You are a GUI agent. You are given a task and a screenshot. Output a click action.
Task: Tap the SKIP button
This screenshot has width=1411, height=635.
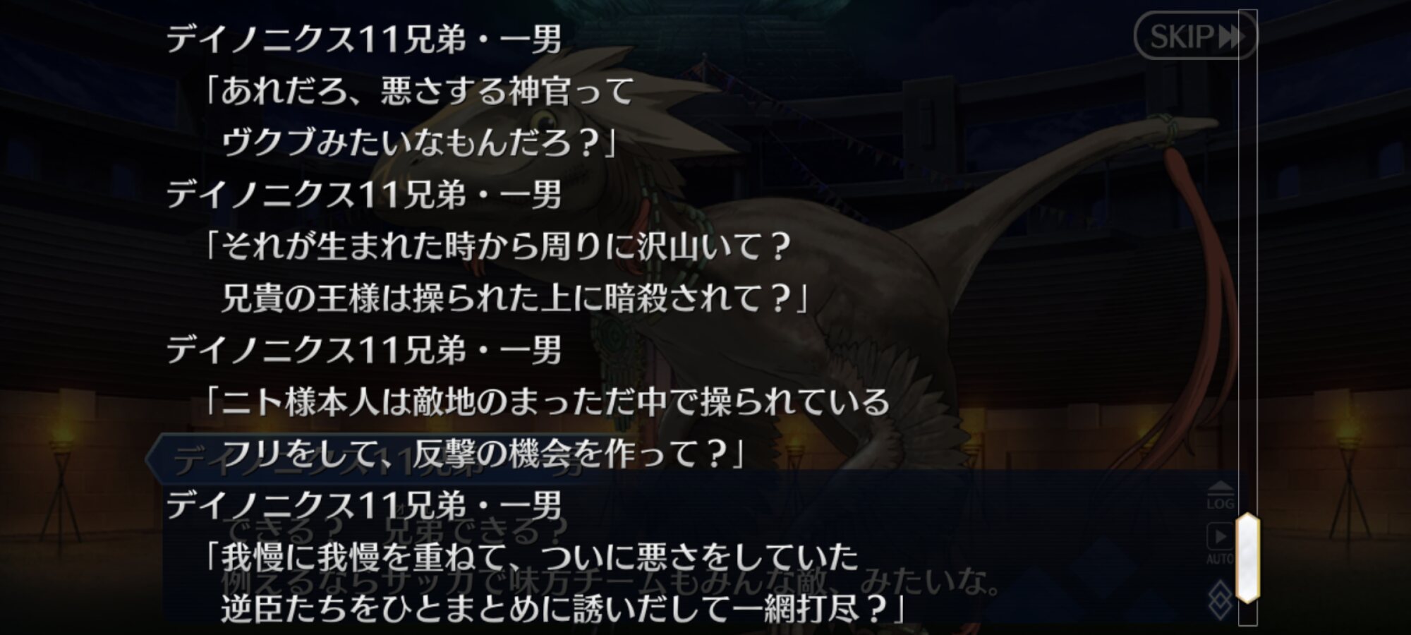click(x=1195, y=35)
